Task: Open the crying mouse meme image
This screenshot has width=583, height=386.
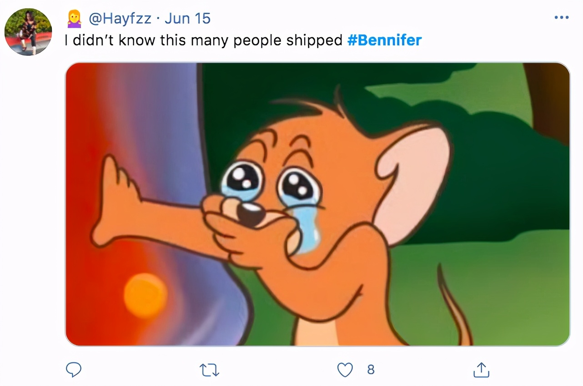Action: 317,204
